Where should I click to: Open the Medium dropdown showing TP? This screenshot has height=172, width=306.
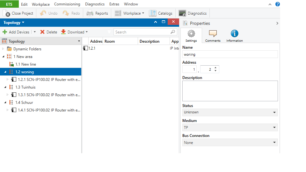[x=230, y=128]
